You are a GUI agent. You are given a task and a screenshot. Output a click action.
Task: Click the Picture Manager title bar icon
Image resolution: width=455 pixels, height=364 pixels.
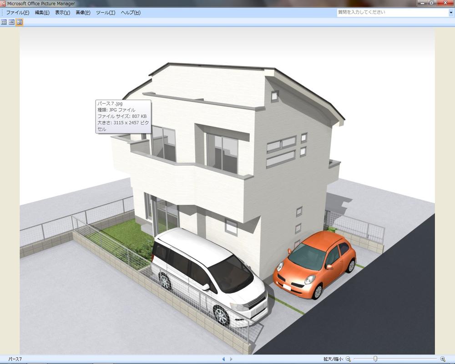[3, 3]
